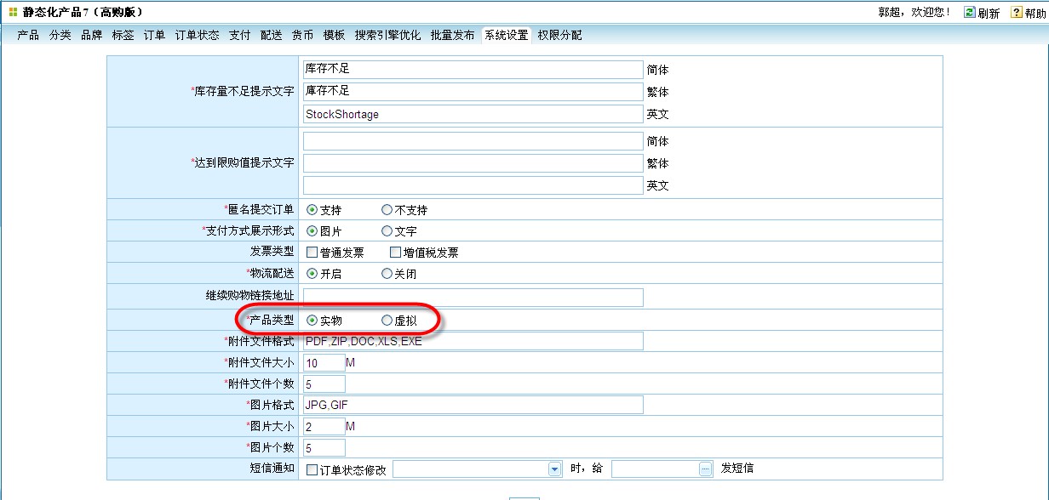Set product type to 虚拟
1049x500 pixels.
pos(387,321)
